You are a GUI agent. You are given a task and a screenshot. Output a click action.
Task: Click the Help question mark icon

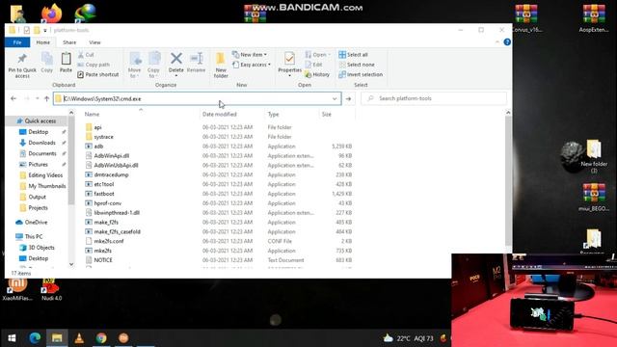pyautogui.click(x=507, y=42)
